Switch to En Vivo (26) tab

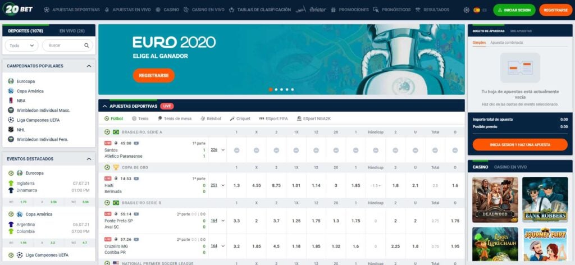pyautogui.click(x=72, y=31)
